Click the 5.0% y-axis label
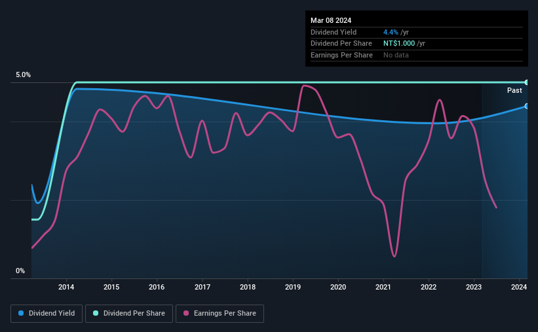The image size is (538, 332). [24, 75]
